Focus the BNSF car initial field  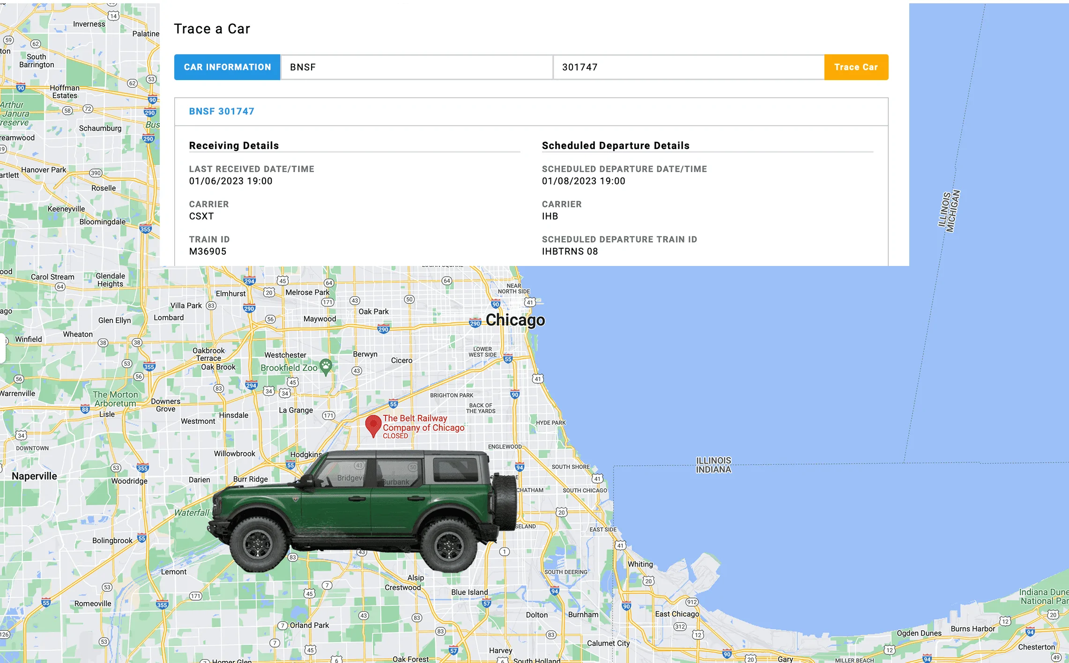pyautogui.click(x=416, y=67)
